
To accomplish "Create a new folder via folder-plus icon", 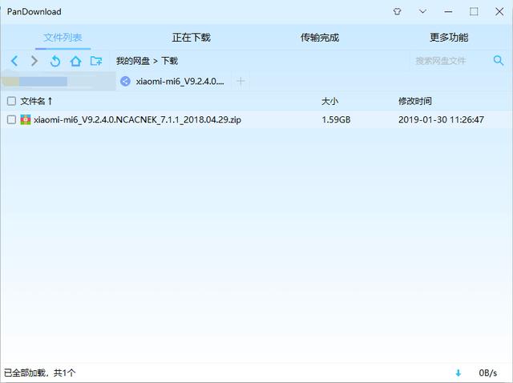I will pos(96,61).
